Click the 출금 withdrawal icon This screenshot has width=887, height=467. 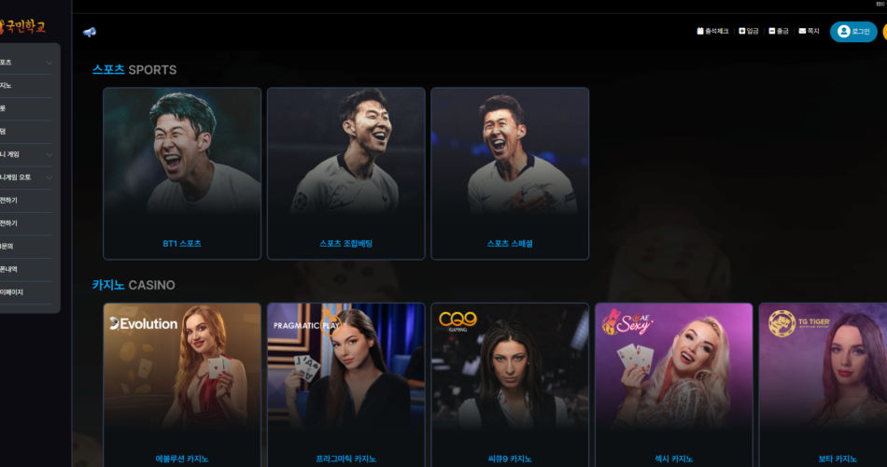[772, 31]
